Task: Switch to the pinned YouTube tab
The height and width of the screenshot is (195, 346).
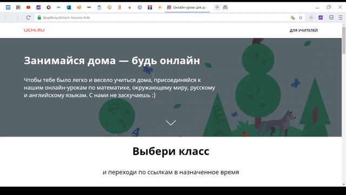Action: pyautogui.click(x=28, y=7)
